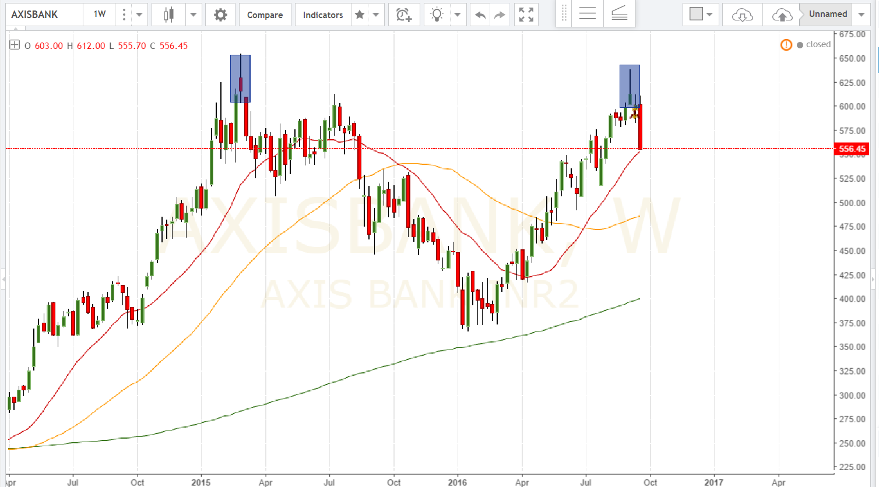The image size is (879, 487).
Task: Undo the last chart action
Action: pyautogui.click(x=480, y=15)
